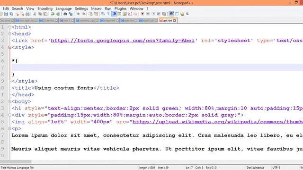Collapse the style block fold marker

pyautogui.click(x=9, y=47)
